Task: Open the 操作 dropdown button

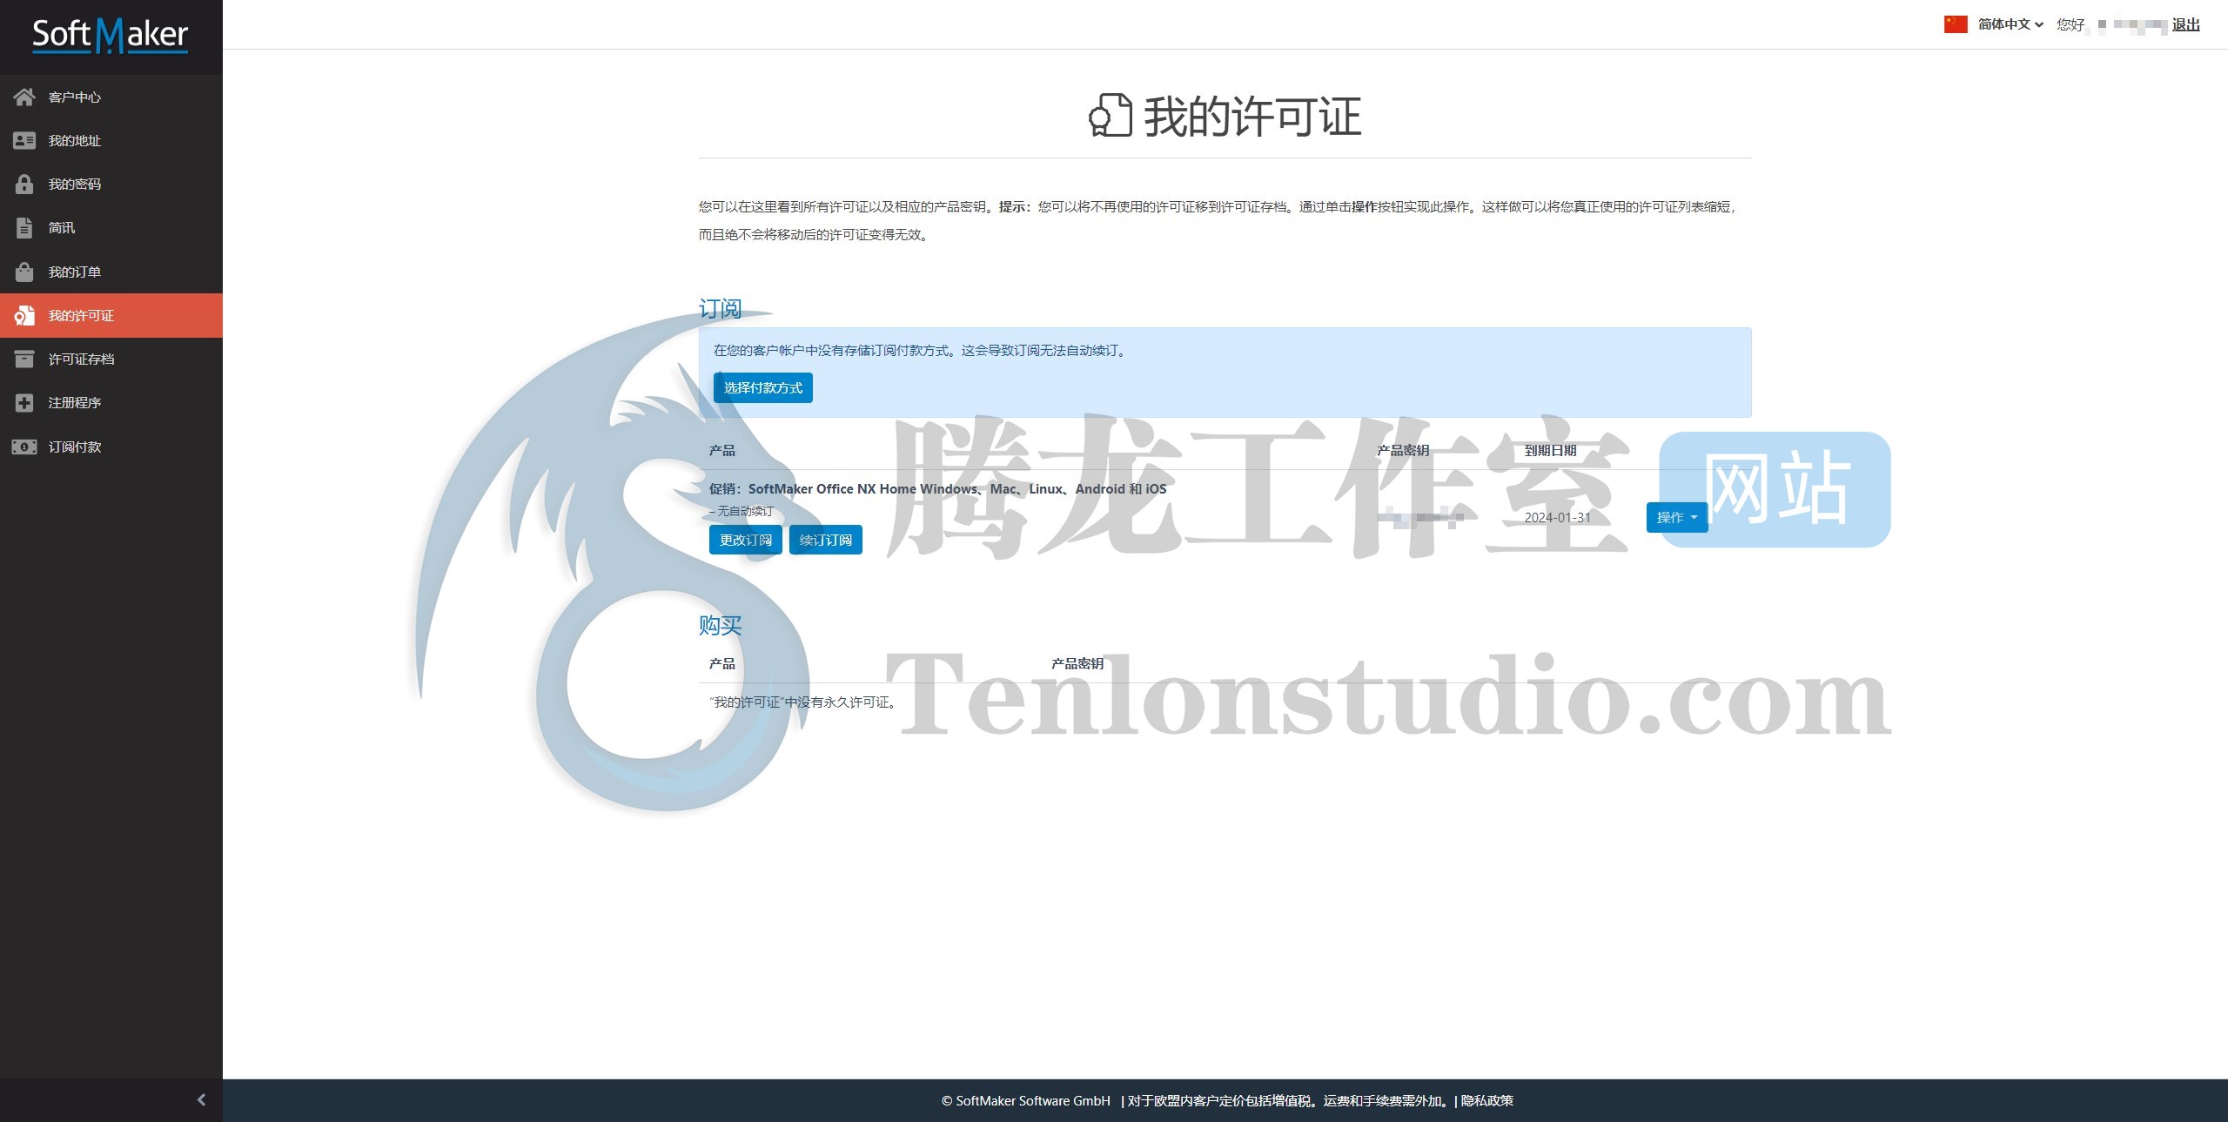Action: tap(1677, 517)
